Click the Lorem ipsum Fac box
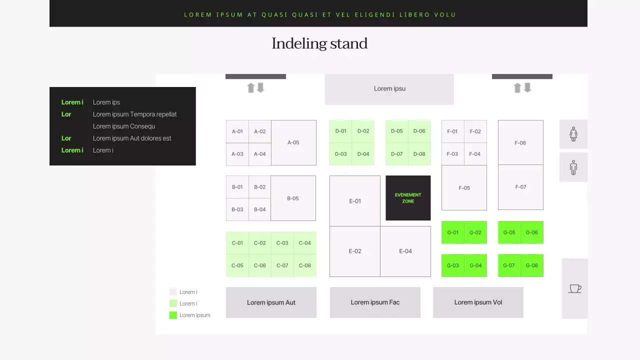This screenshot has width=640, height=360. 375,302
